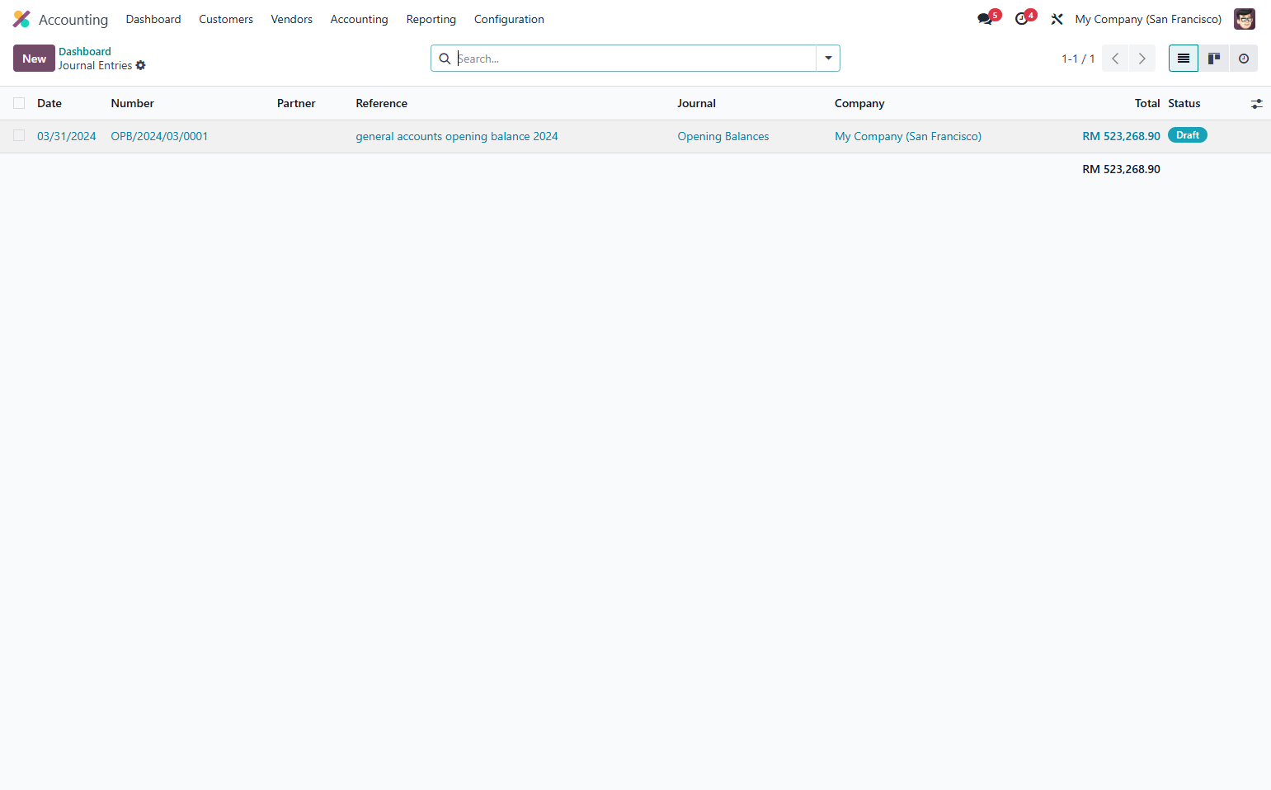Click Dashboard breadcrumb link

84,51
